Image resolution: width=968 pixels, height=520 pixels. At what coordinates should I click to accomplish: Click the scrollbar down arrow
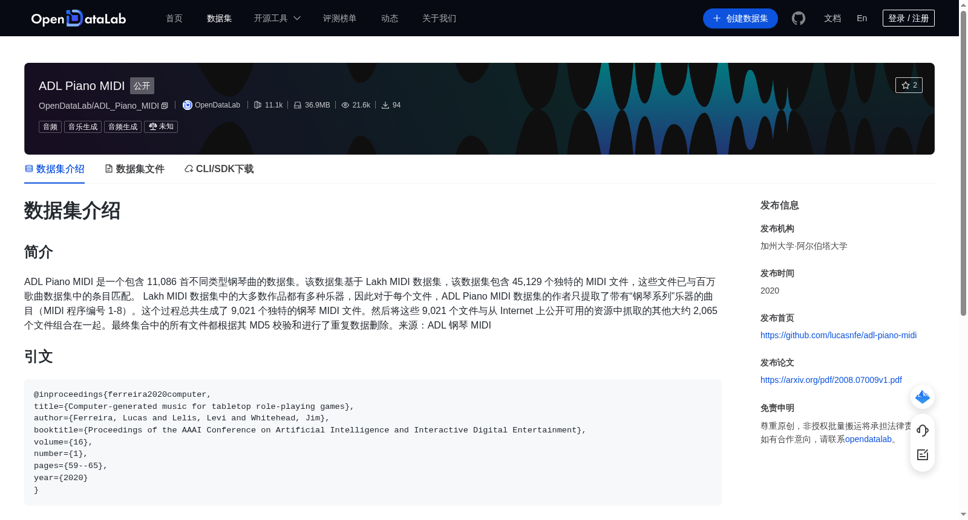tap(963, 515)
